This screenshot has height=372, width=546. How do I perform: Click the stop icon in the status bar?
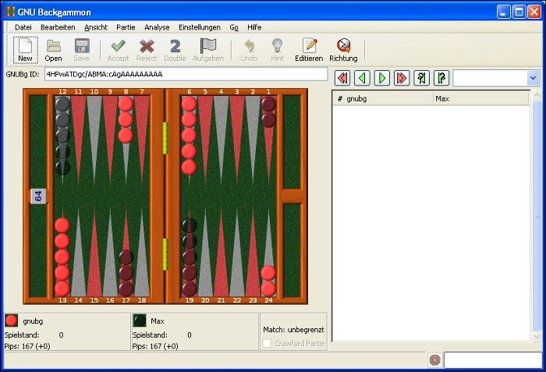[x=435, y=360]
